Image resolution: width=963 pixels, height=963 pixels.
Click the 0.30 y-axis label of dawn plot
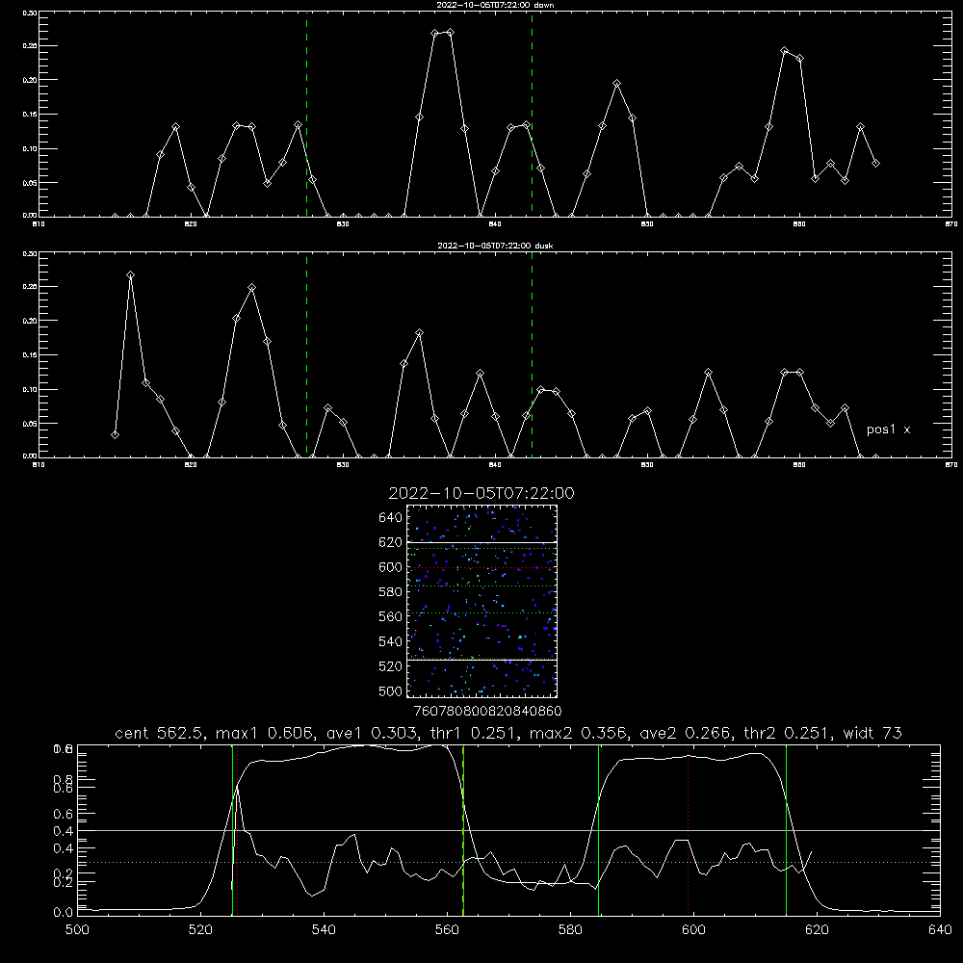(x=30, y=13)
